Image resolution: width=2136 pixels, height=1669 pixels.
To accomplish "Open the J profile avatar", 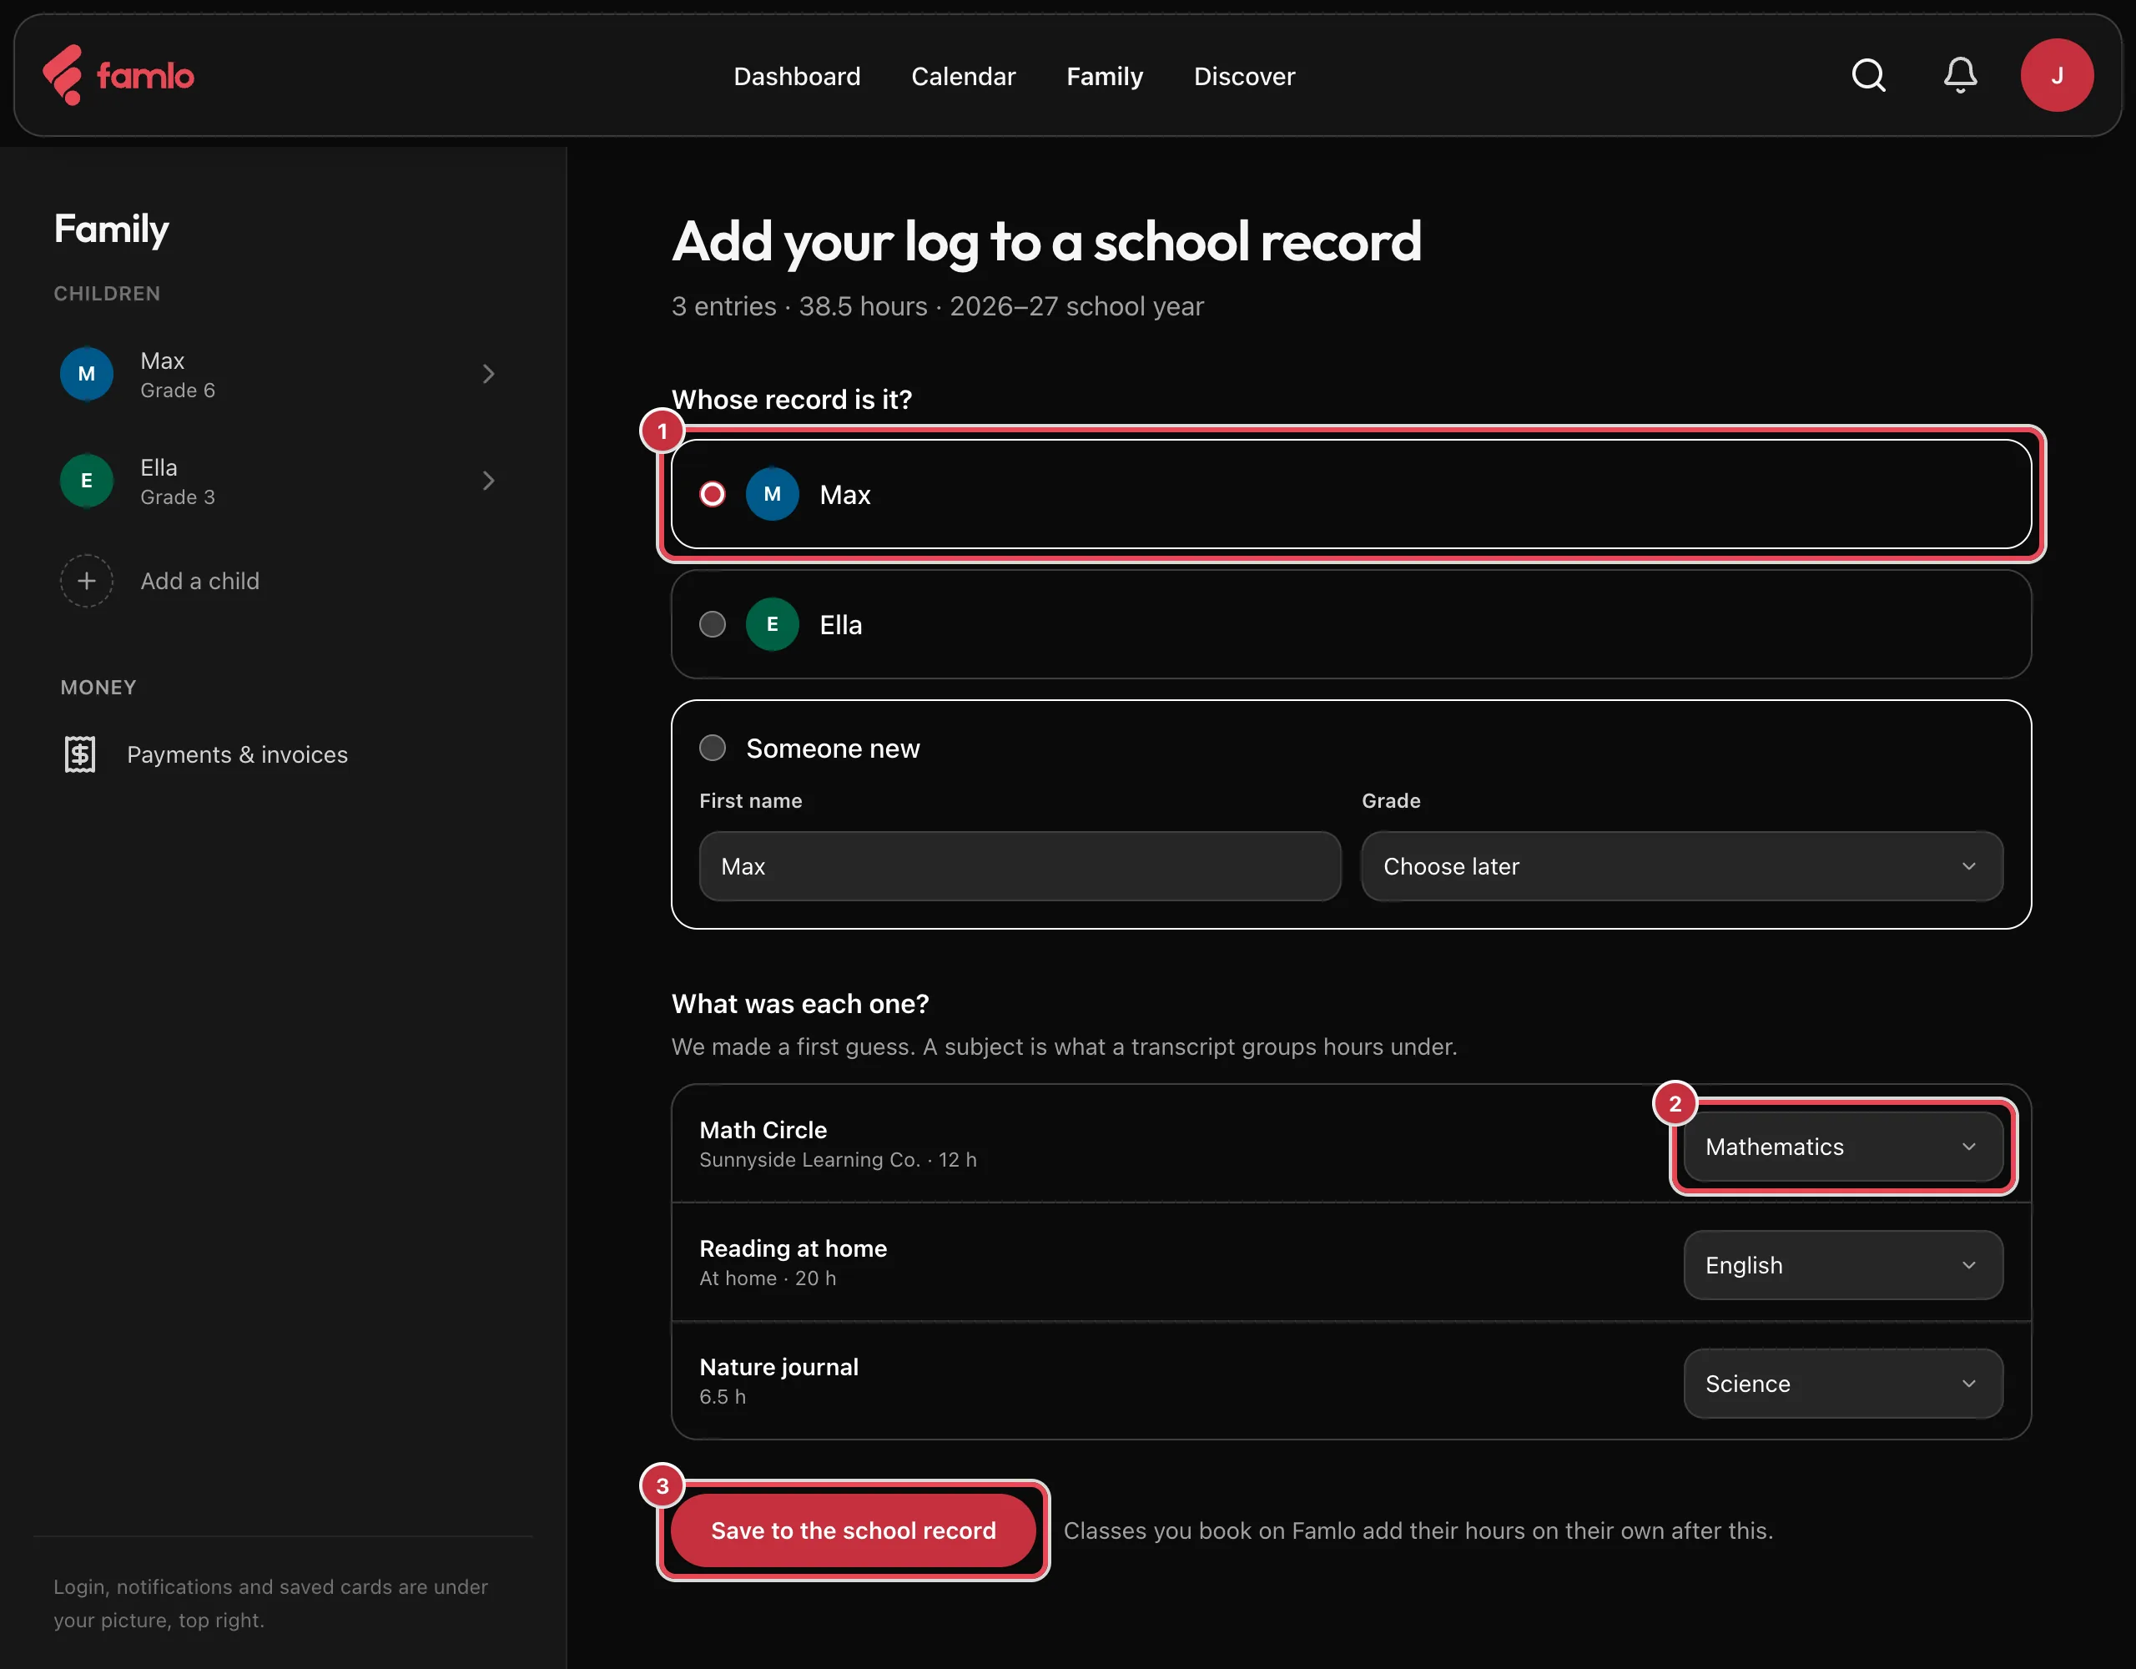I will pyautogui.click(x=2056, y=75).
